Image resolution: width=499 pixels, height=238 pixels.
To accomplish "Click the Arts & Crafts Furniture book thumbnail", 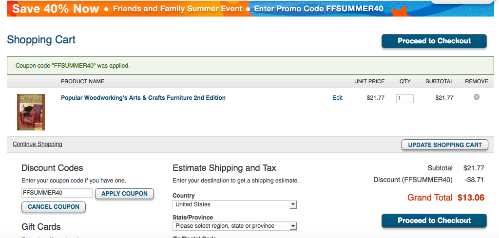I will 31,112.
